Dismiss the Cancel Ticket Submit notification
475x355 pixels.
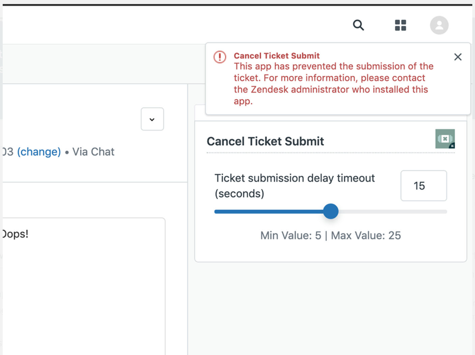[x=457, y=57]
